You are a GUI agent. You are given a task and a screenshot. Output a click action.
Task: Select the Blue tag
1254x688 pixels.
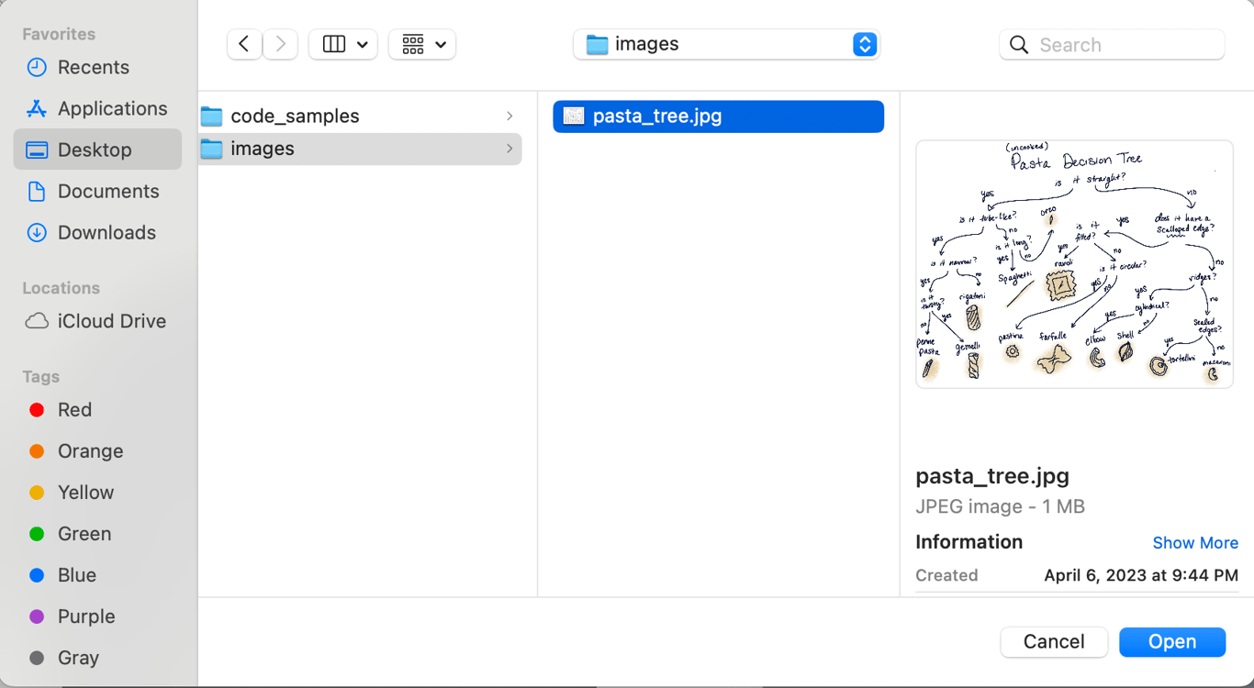click(x=79, y=575)
